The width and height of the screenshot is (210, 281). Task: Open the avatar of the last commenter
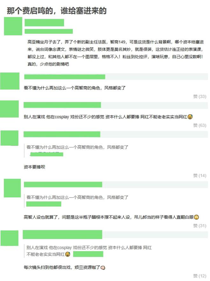(10, 238)
